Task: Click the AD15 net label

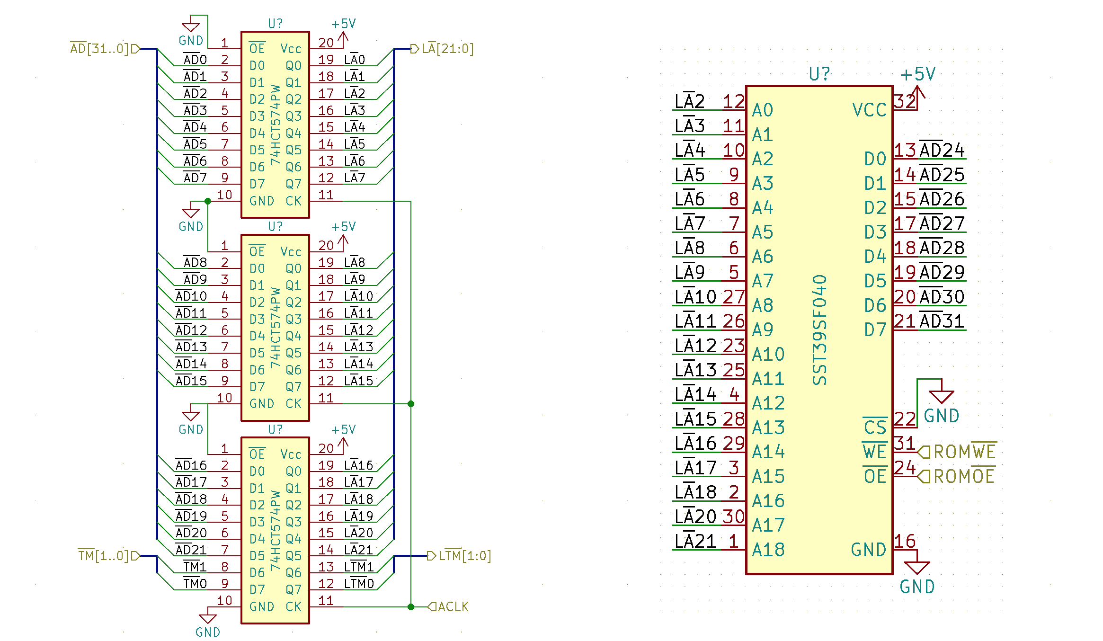Action: pos(191,380)
